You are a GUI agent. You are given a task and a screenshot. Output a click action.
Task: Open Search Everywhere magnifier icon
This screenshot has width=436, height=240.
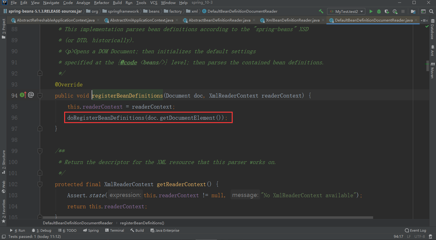(431, 11)
